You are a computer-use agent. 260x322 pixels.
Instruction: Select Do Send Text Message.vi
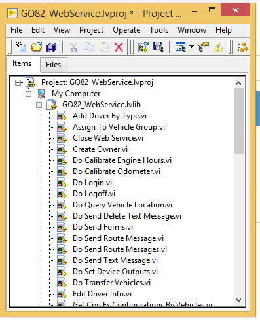(x=115, y=260)
